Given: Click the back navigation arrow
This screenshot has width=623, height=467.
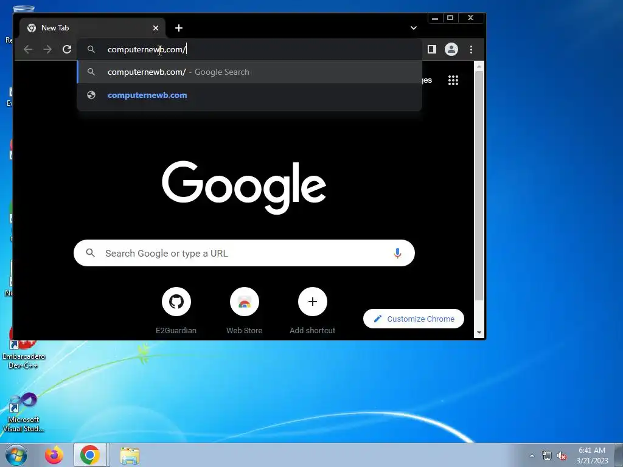Looking at the screenshot, I should click(28, 49).
